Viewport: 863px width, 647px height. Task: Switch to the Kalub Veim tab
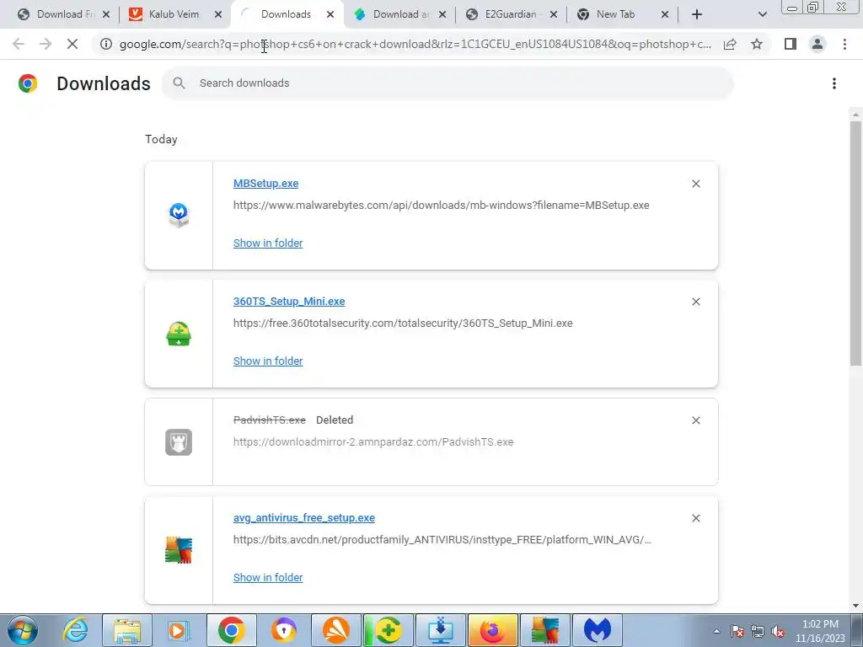pos(174,14)
